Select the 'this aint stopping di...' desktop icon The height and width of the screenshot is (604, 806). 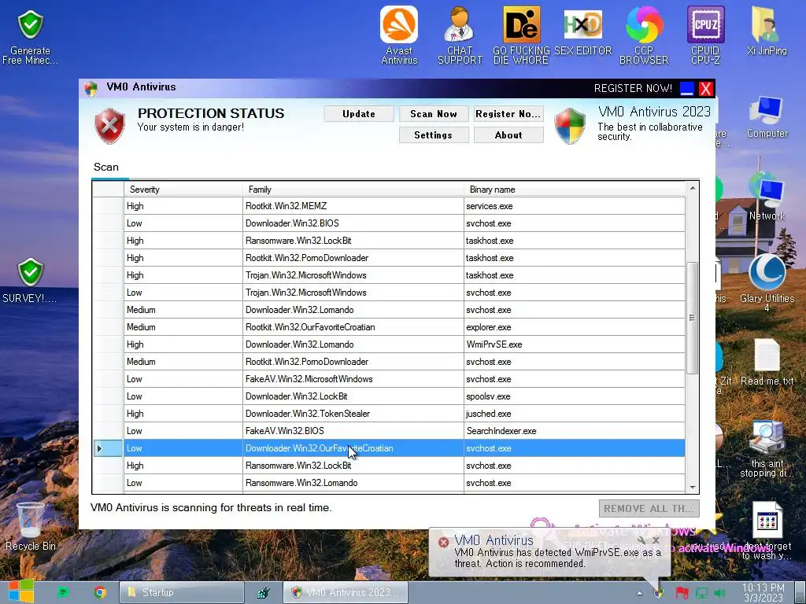(767, 449)
